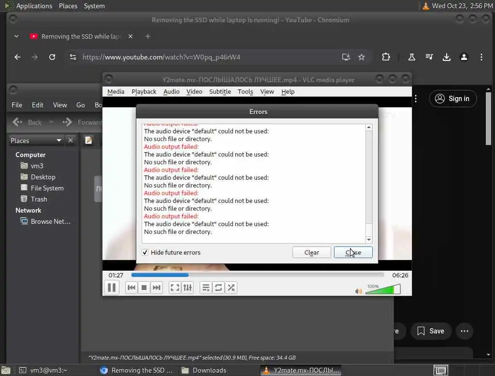Open Chromium extensions puzzle icon
Image resolution: width=495 pixels, height=376 pixels.
386,57
